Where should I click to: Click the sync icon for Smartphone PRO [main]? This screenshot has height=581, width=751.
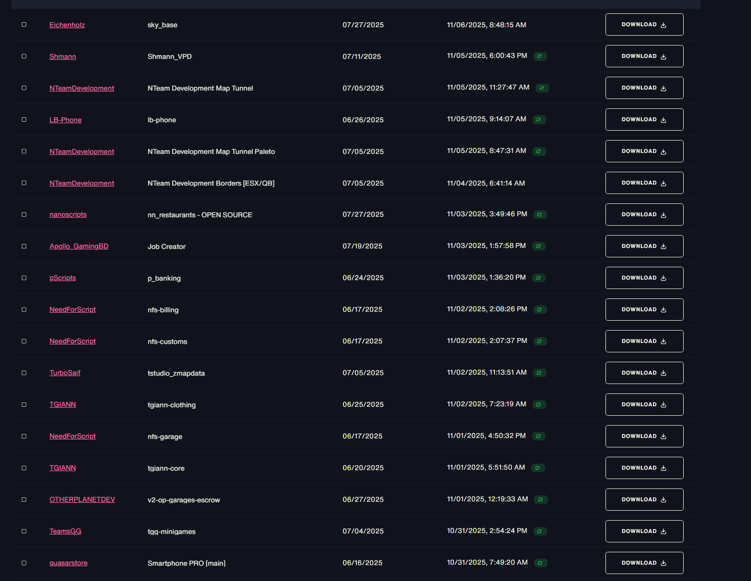(540, 563)
